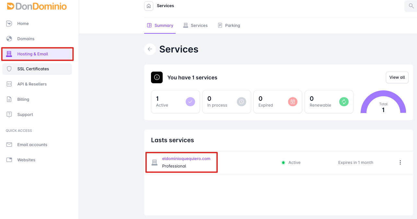Open the three-dot menu for eldominioquequiero.com

tap(400, 162)
